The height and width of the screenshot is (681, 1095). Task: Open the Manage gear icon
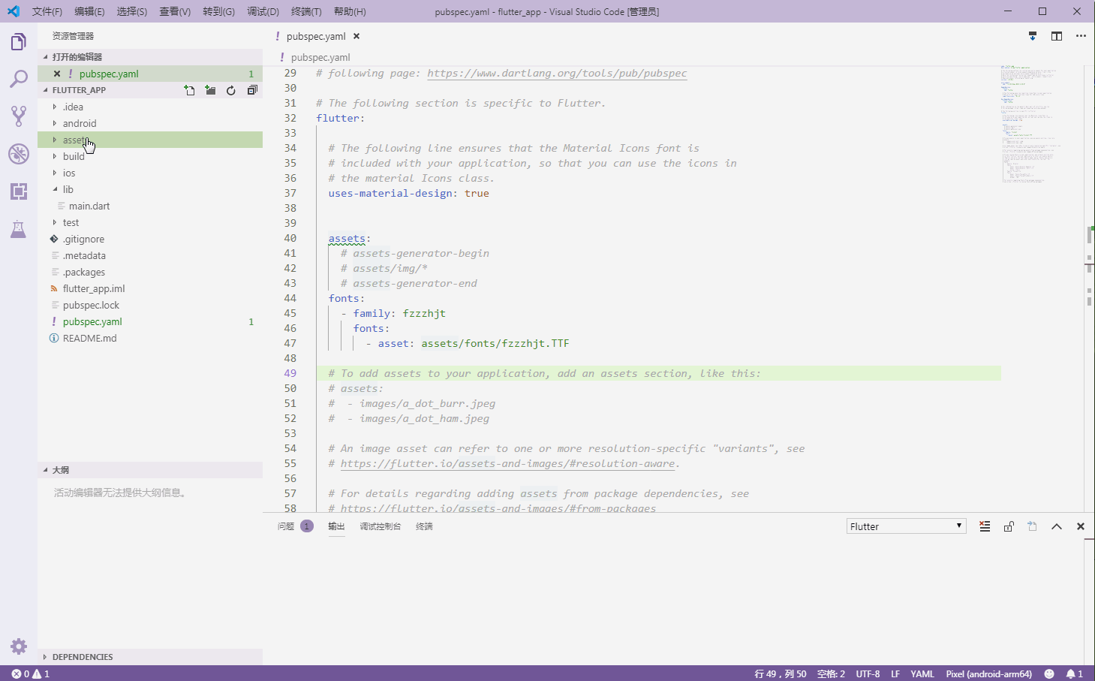(x=19, y=646)
